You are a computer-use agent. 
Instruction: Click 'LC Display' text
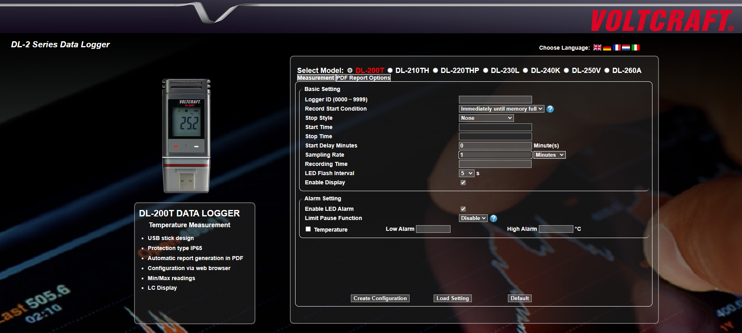[x=162, y=288]
